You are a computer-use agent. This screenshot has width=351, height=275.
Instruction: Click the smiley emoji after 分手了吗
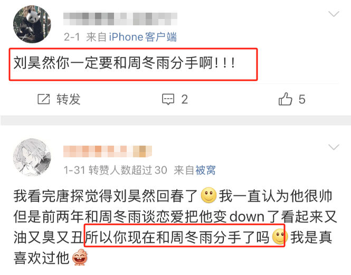pos(280,236)
